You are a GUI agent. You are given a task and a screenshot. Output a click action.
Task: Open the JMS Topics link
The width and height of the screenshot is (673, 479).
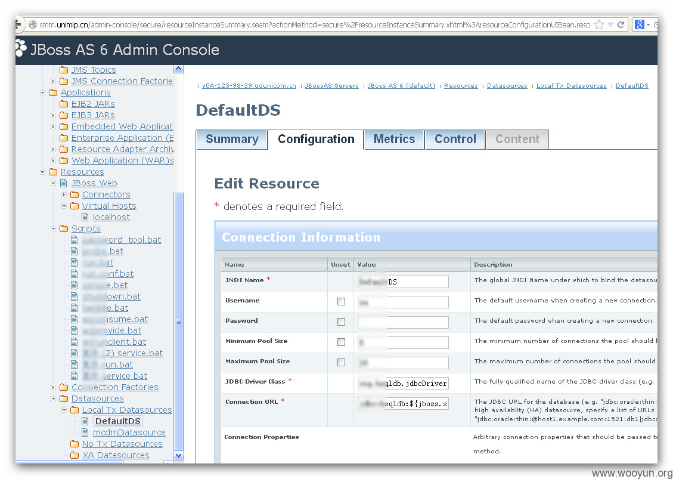tap(94, 70)
